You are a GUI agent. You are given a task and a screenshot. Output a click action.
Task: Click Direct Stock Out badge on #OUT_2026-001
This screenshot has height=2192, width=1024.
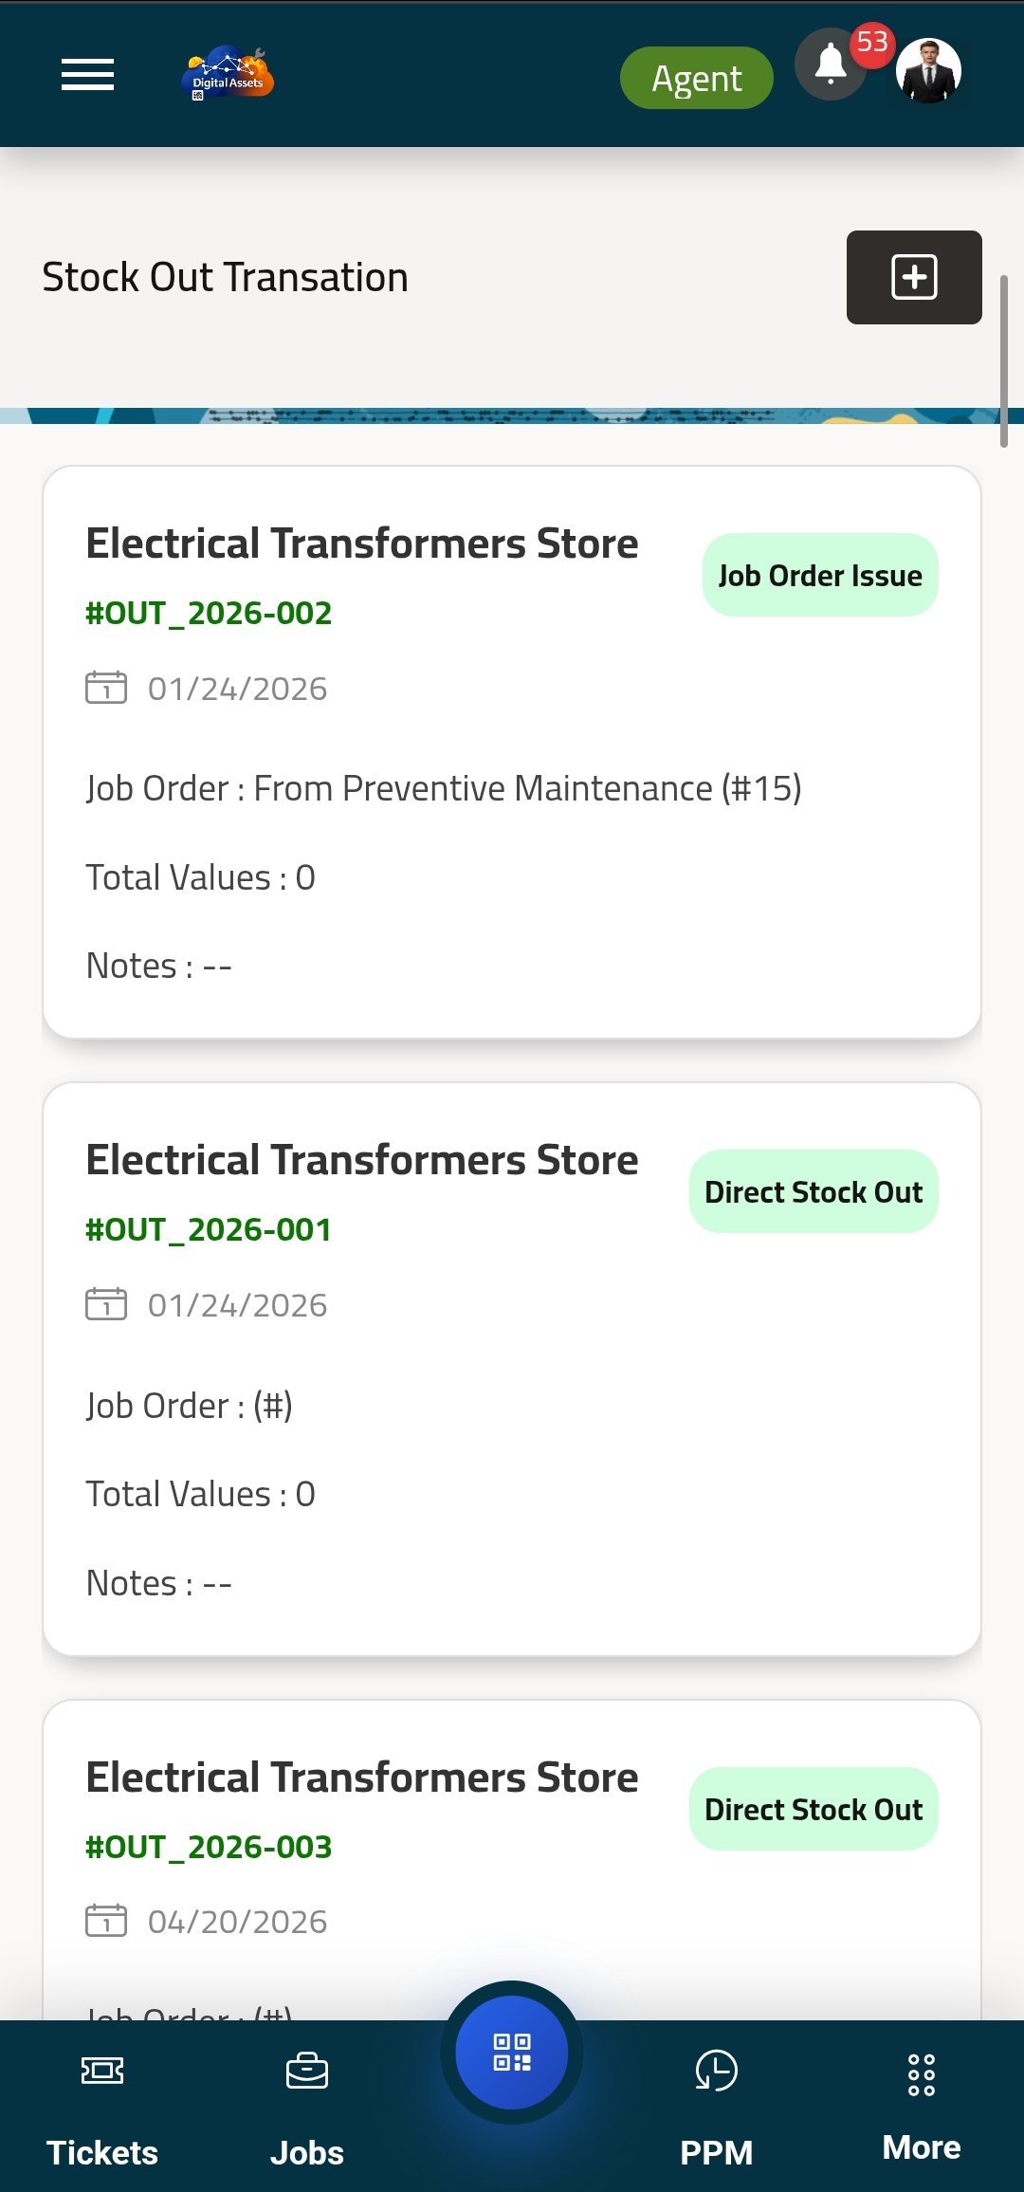[x=814, y=1191]
